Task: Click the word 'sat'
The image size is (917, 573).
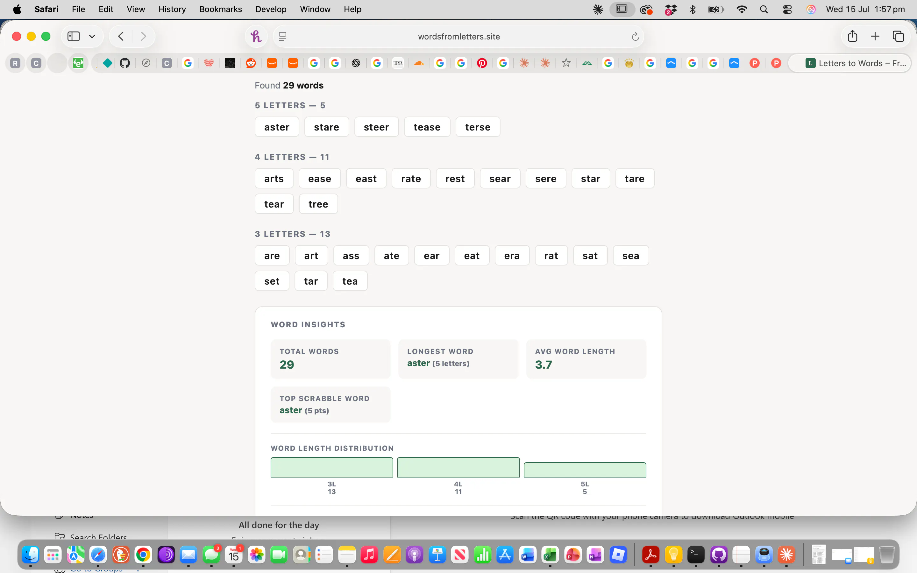Action: click(x=590, y=256)
